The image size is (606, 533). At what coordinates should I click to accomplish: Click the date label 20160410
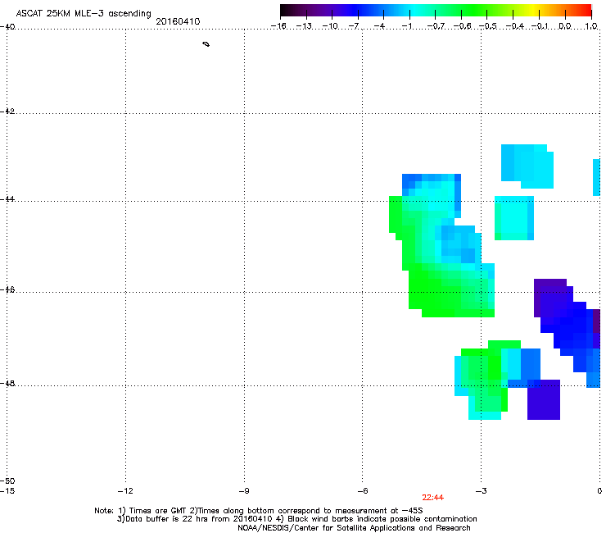(x=178, y=21)
